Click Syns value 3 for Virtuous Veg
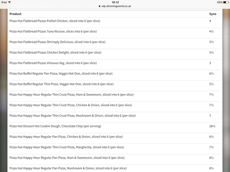The height and width of the screenshot is (172, 230). pos(210,63)
